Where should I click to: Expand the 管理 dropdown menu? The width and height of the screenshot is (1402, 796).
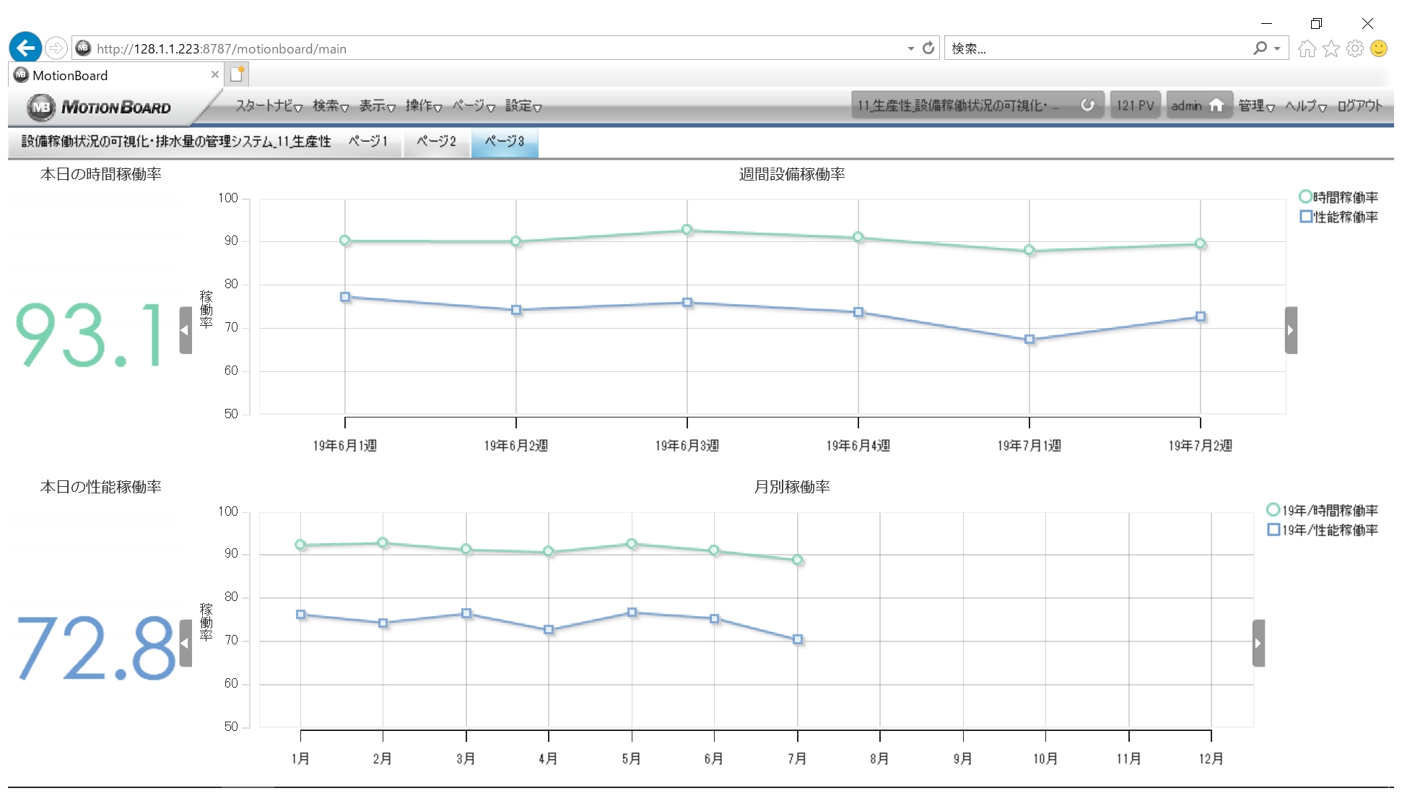coord(1256,106)
